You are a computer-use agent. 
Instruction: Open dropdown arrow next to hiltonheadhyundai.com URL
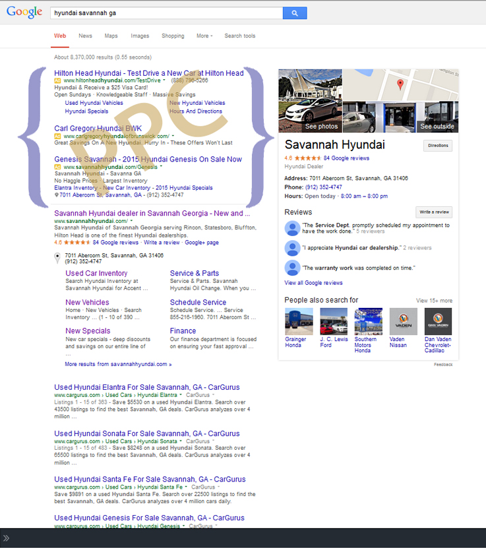164,80
